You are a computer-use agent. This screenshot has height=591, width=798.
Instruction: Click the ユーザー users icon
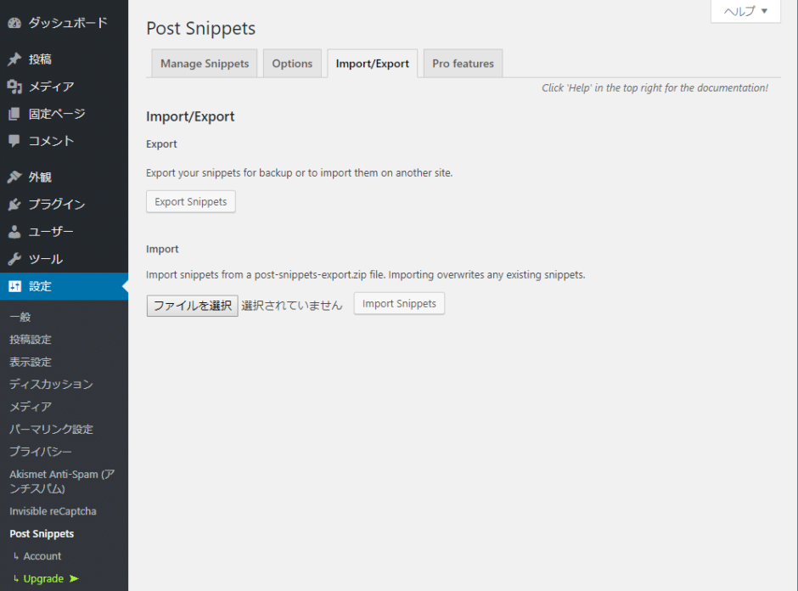[x=15, y=231]
